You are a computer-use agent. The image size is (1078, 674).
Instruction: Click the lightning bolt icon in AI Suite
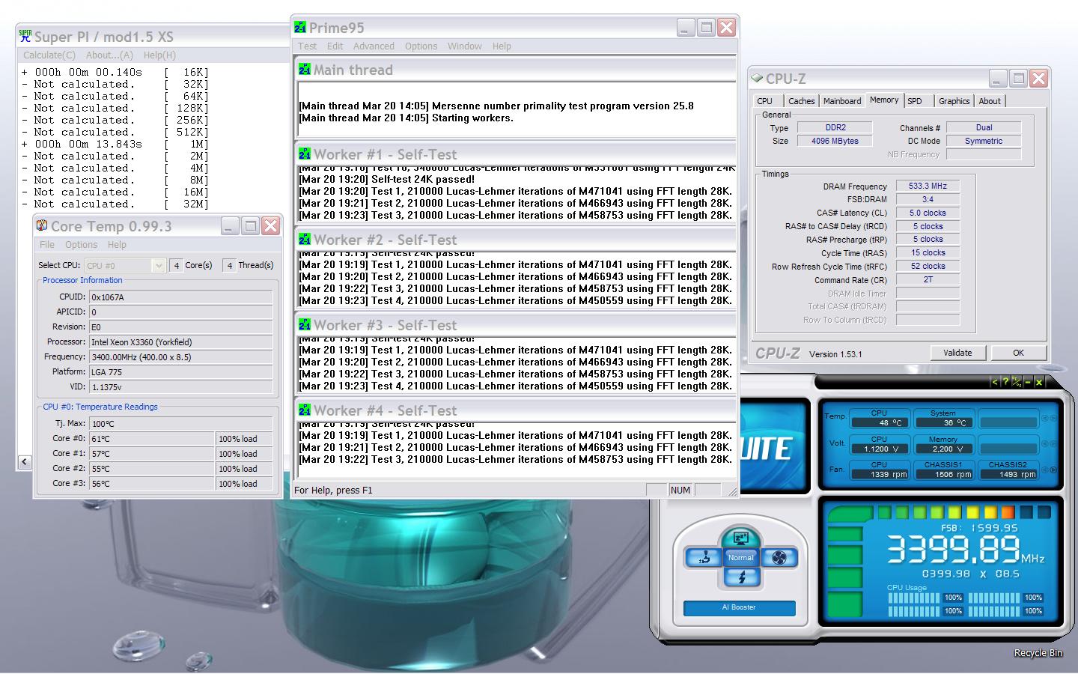[741, 577]
